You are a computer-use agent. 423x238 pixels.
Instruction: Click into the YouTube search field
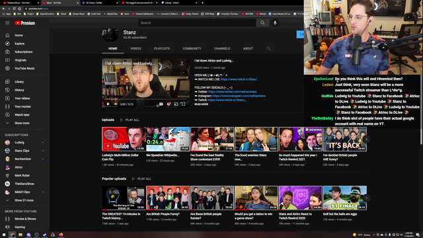197,23
